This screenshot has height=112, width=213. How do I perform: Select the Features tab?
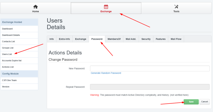(160, 39)
